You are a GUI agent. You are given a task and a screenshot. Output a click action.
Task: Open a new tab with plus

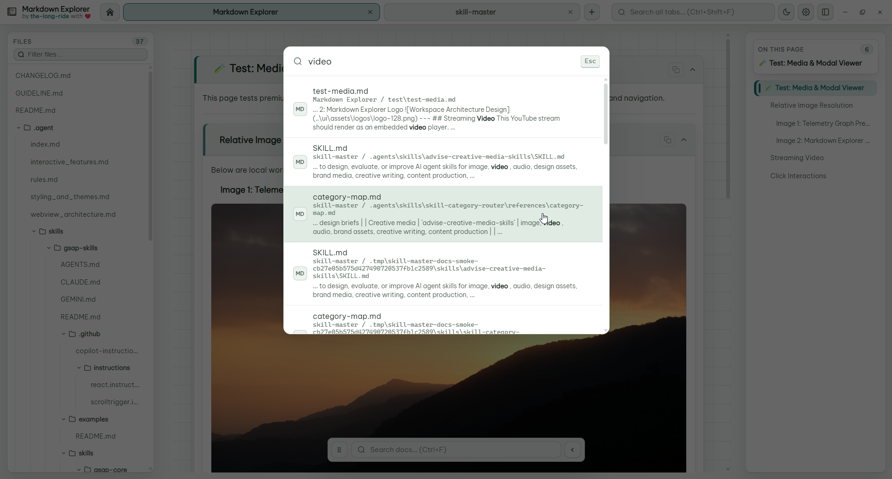click(x=592, y=12)
